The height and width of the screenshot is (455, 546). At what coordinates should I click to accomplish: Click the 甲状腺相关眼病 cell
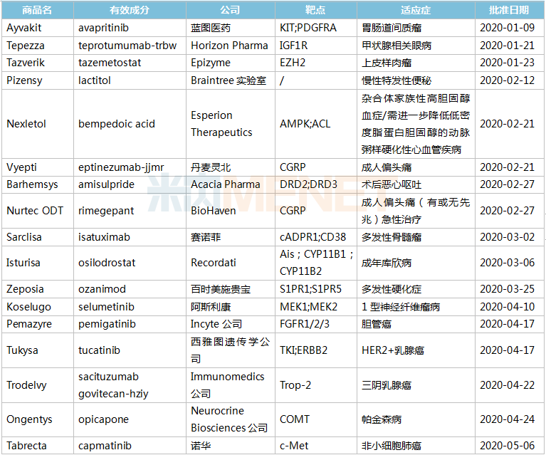click(x=416, y=46)
